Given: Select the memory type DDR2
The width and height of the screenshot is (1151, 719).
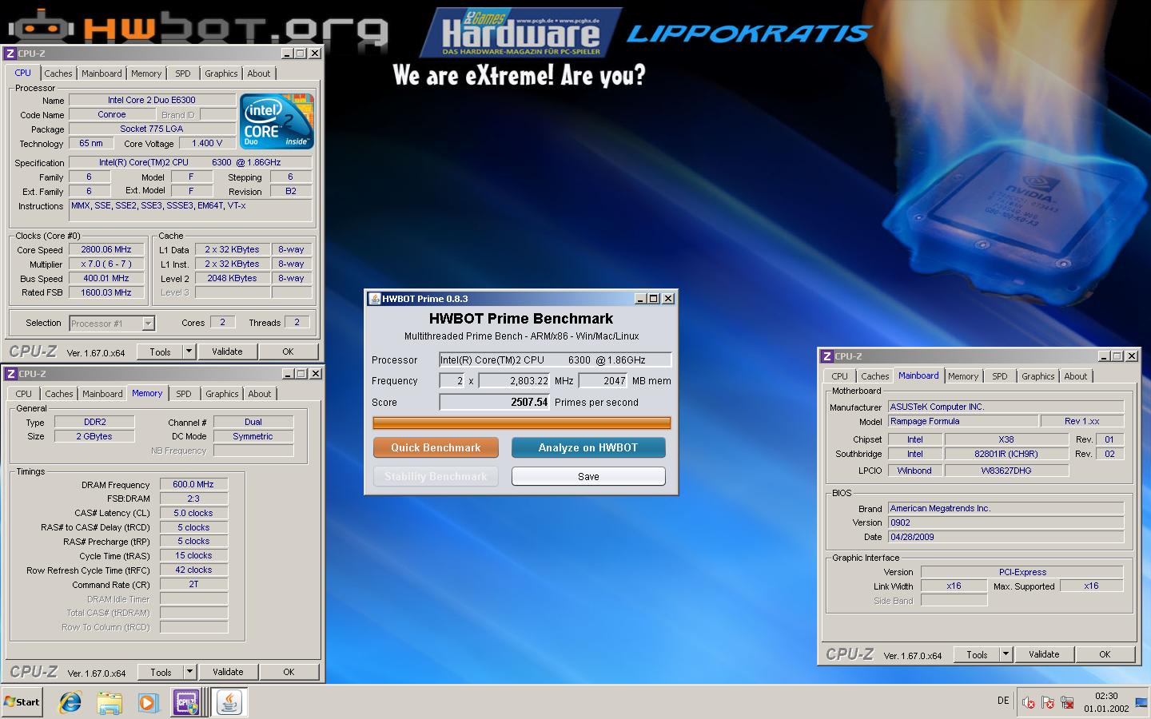Looking at the screenshot, I should pos(94,422).
